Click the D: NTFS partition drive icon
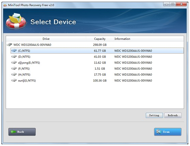Viewport: 190px width, 146px height. click(14, 56)
